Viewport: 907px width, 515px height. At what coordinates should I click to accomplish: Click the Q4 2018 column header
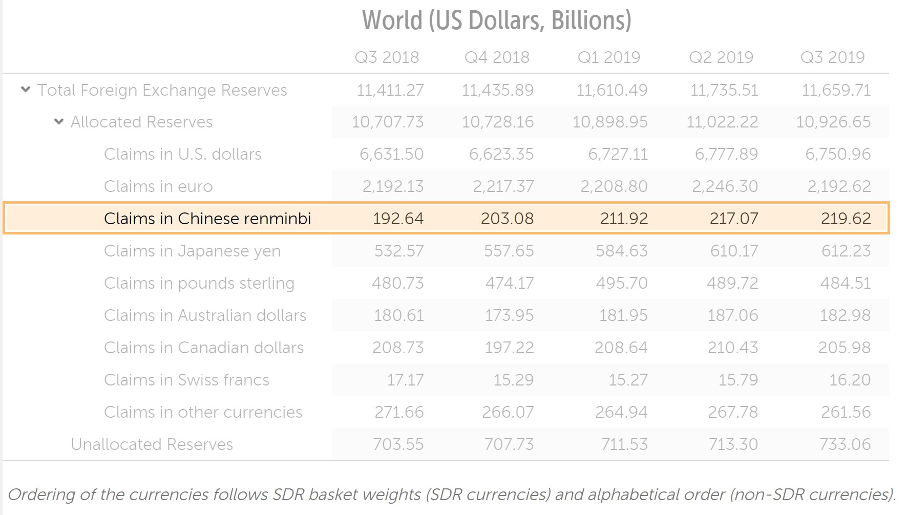(497, 57)
